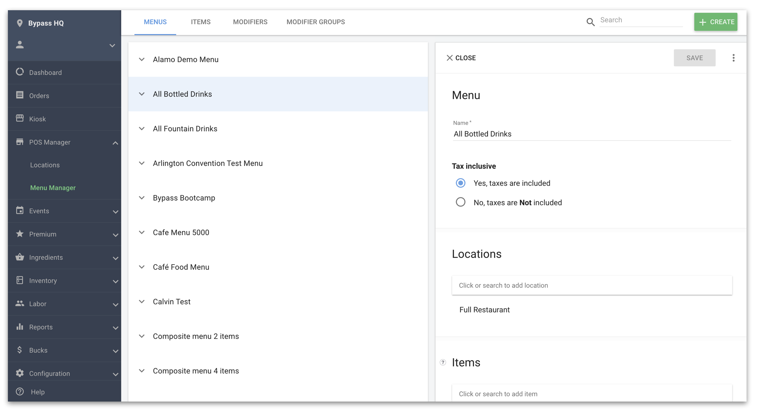Expand the Arlington Convention Test Menu
The width and height of the screenshot is (764, 419).
[x=142, y=163]
